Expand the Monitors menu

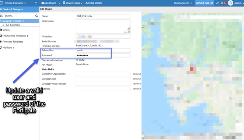tap(8, 48)
